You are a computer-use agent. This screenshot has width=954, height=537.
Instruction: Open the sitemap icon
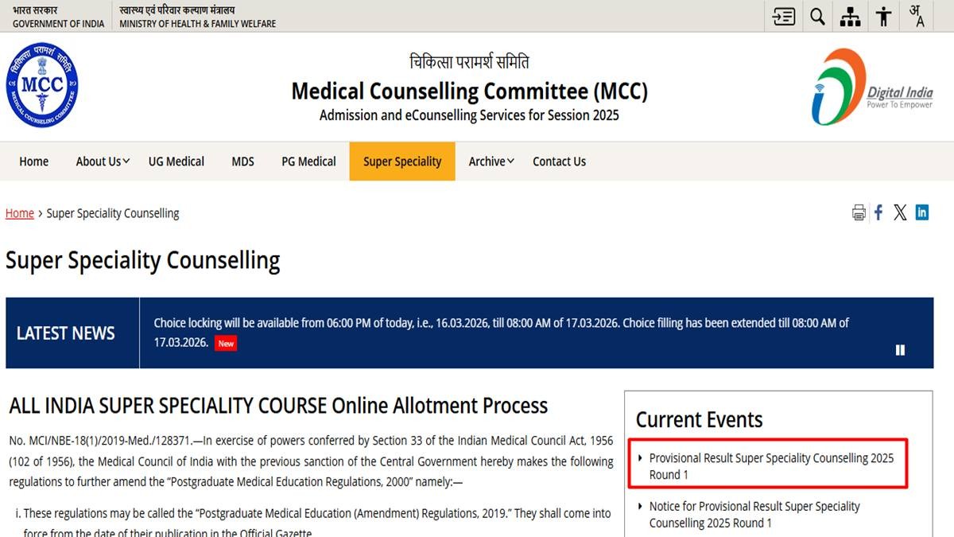(850, 16)
